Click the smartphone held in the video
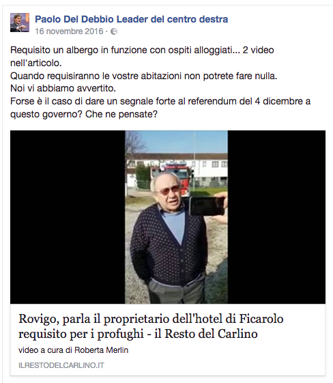This screenshot has width=333, height=383. pos(207,206)
